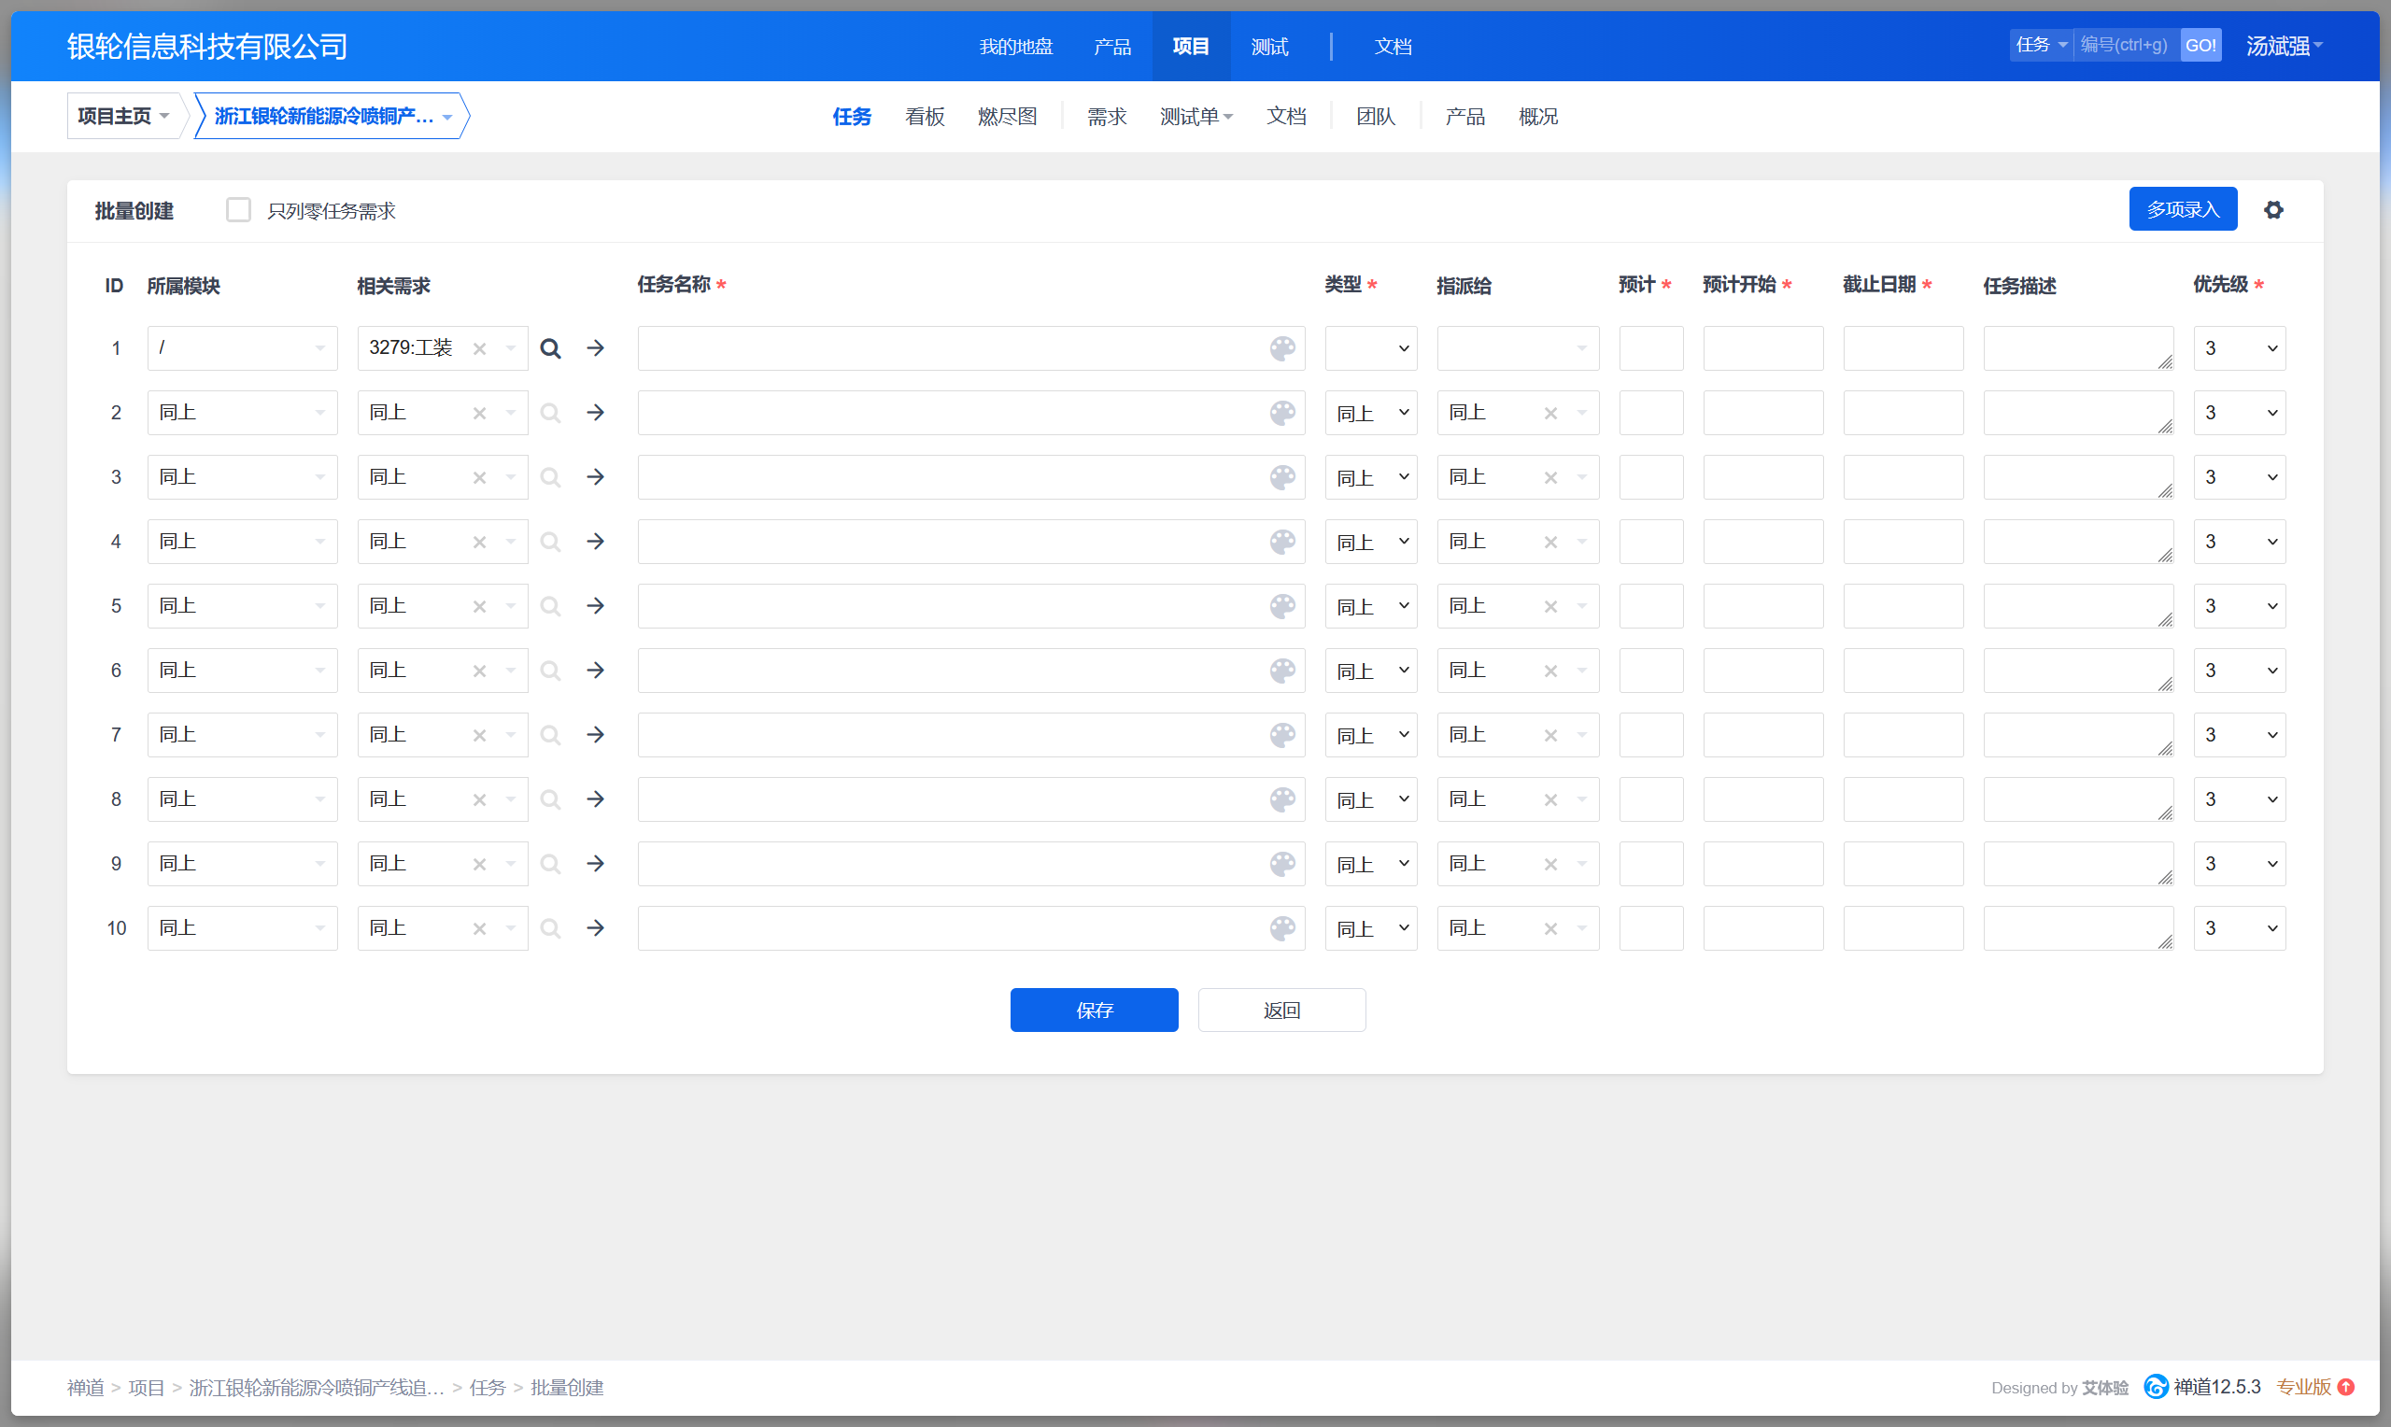Screen dimensions: 2391x1427
Task: Check the 只列零任务需求 checkbox
Action: point(238,209)
